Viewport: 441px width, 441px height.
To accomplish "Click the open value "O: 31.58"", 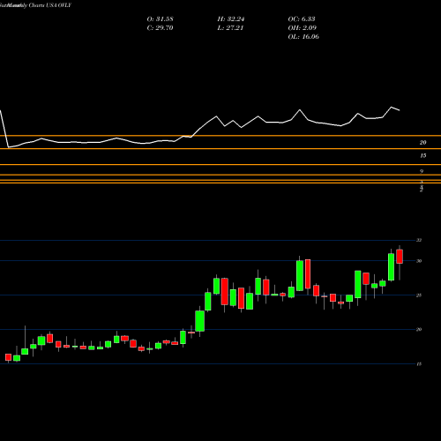I will coord(160,19).
